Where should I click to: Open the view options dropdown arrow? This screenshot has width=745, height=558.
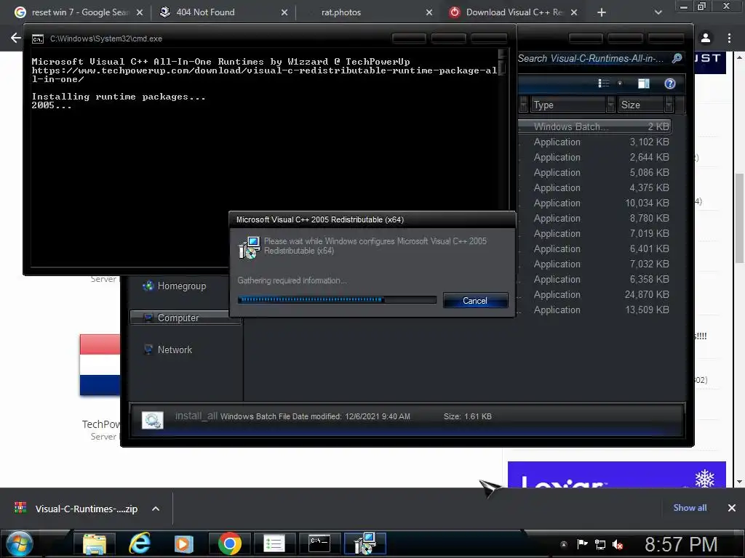620,84
